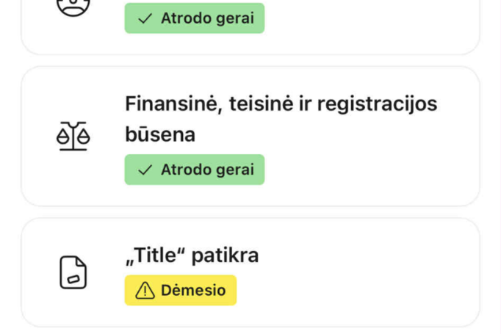Image resolution: width=501 pixels, height=334 pixels.
Task: Open the "Finansinė, teisinė ir registracijos" heading
Action: 281,104
